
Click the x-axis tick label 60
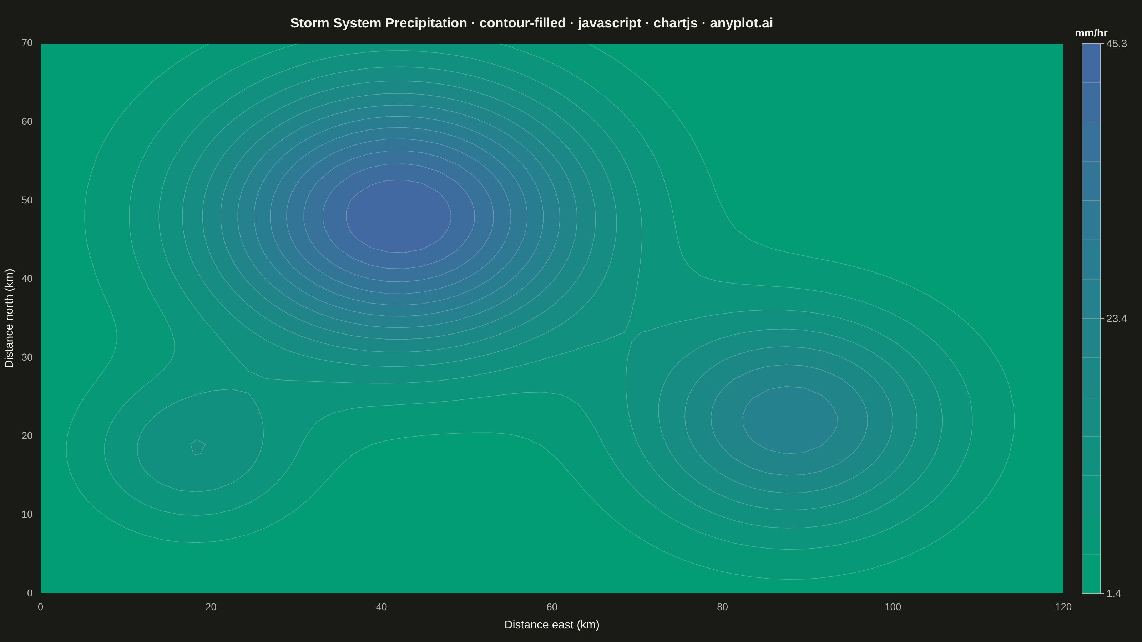pos(552,607)
